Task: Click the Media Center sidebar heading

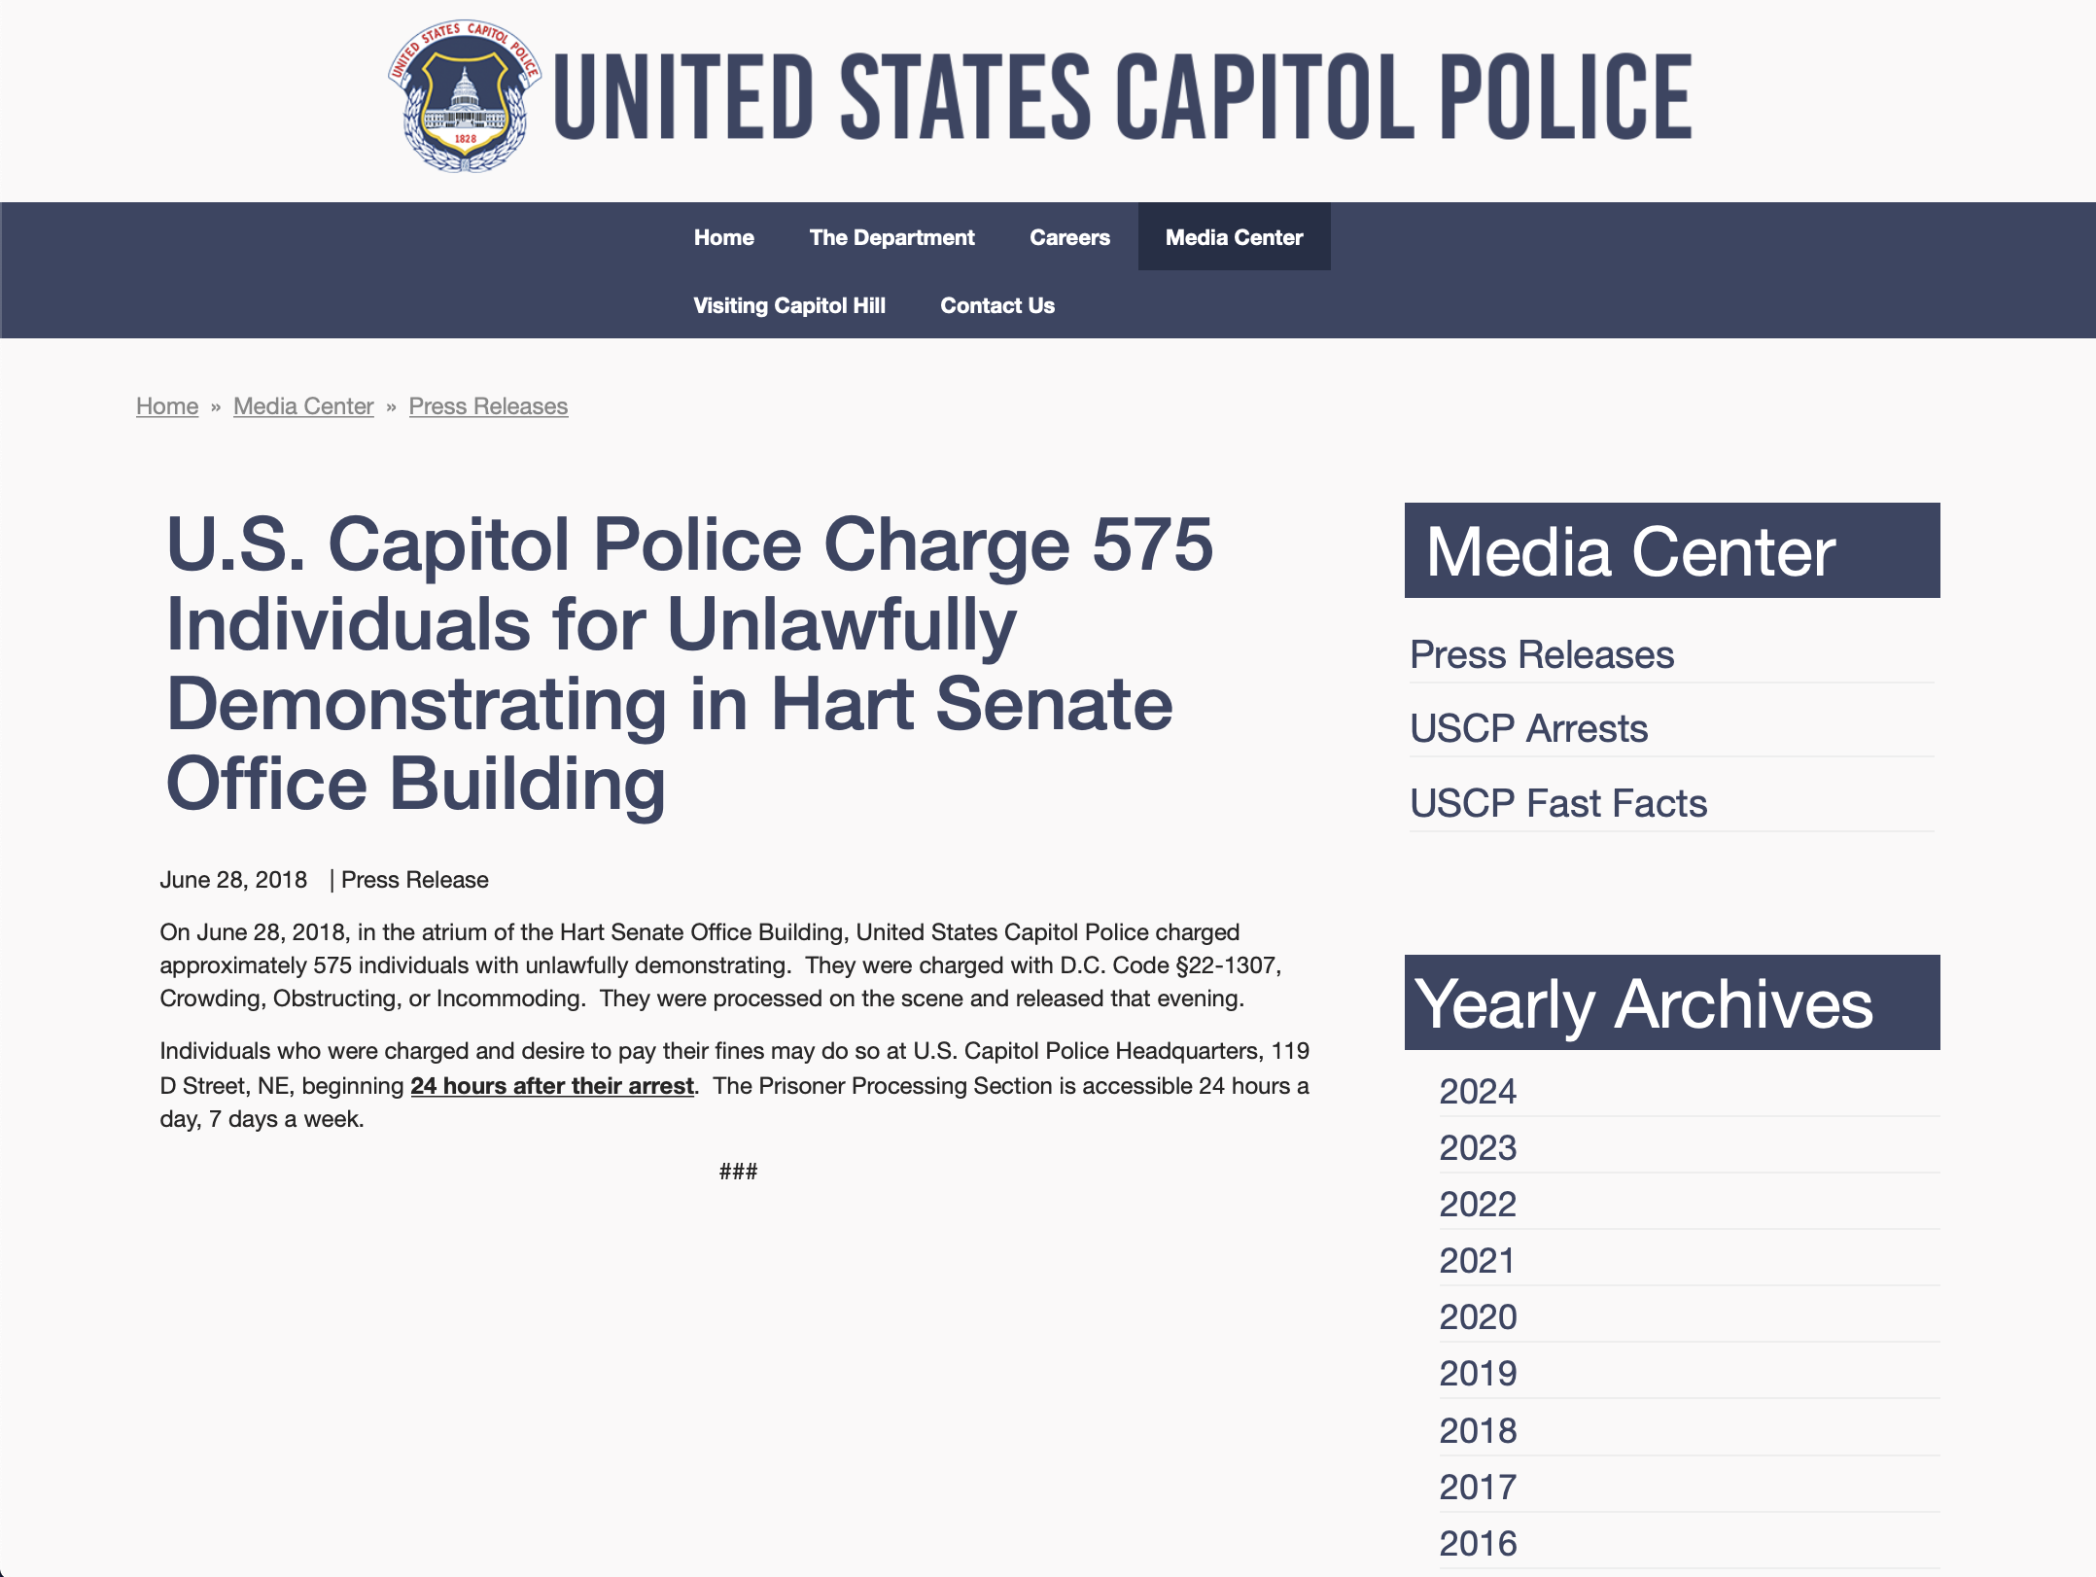Action: pyautogui.click(x=1672, y=550)
